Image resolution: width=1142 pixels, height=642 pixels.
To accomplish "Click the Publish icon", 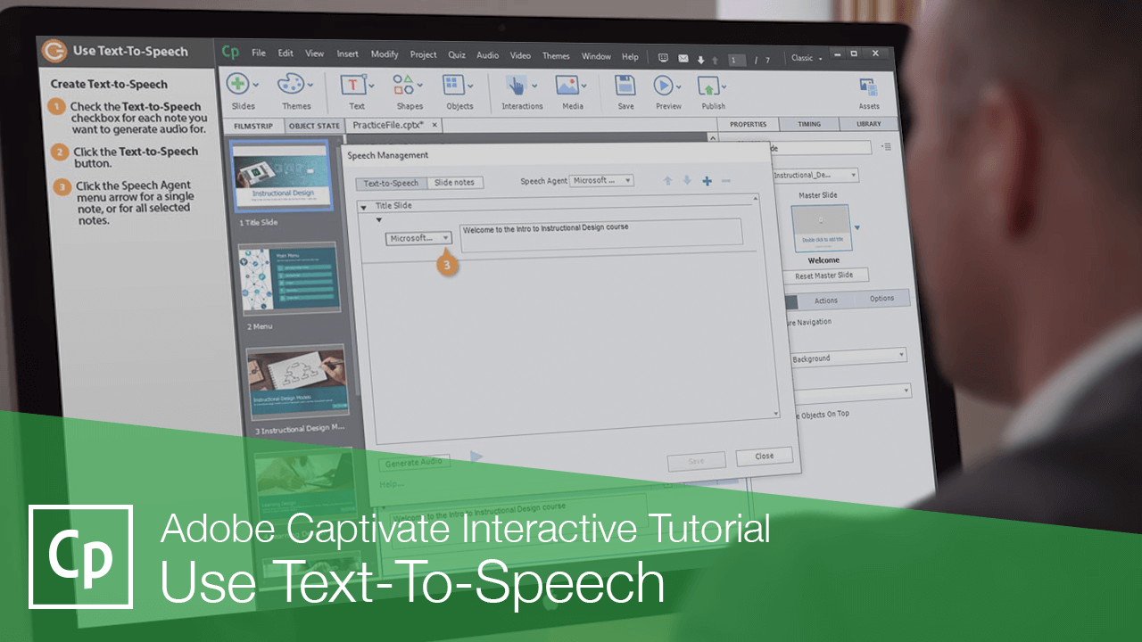I will (x=708, y=85).
